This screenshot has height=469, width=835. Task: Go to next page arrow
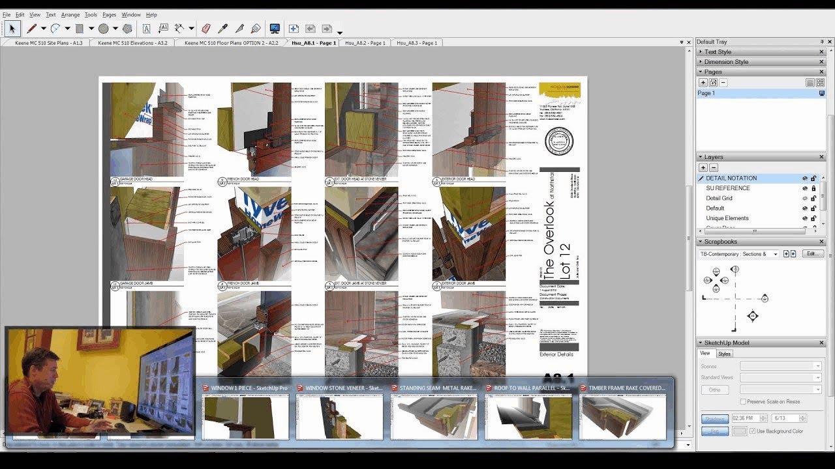[327, 29]
